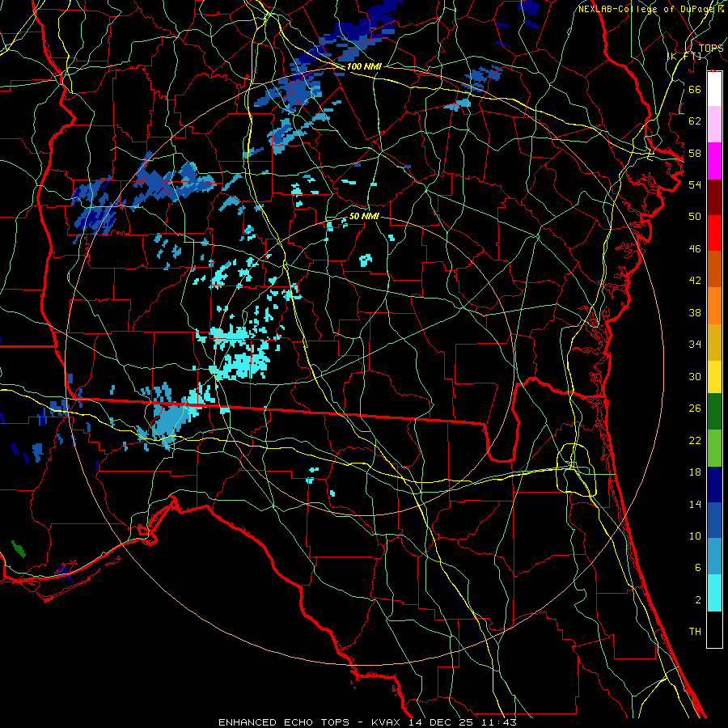Click the '18' legend label
The width and height of the screenshot is (728, 728).
coord(695,472)
